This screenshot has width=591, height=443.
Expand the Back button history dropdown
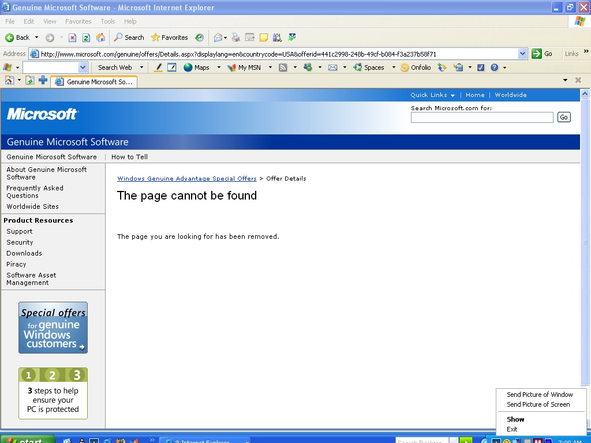click(x=36, y=37)
